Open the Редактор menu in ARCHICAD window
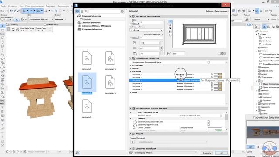The image size is (279, 157). point(13,6)
